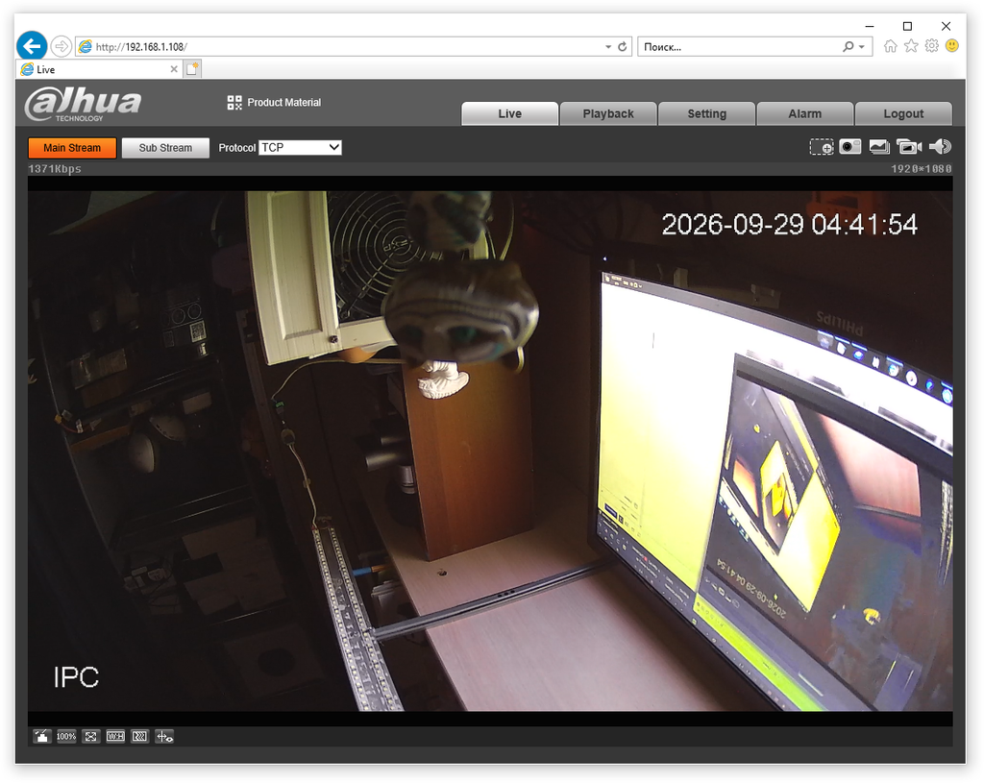
Task: Close the Live browser tab
Action: point(174,69)
